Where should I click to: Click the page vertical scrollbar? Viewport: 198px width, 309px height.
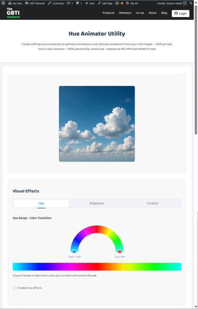tap(196, 71)
